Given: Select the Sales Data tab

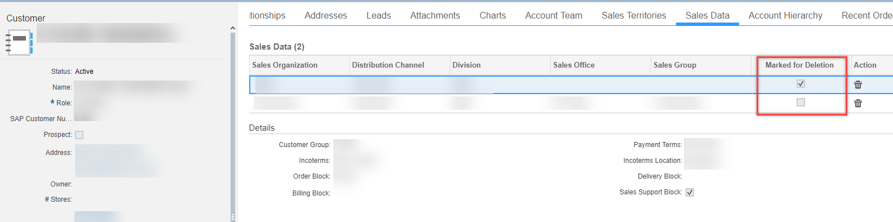Looking at the screenshot, I should click(708, 15).
